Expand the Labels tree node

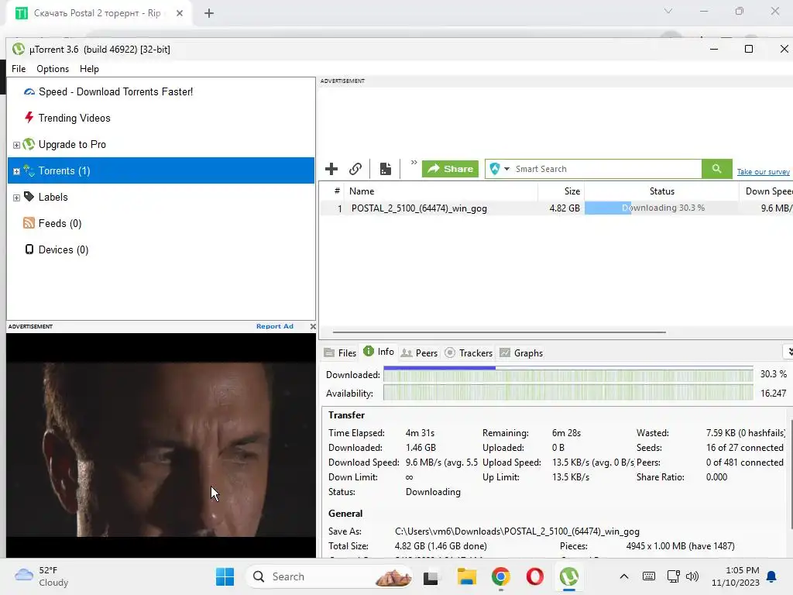click(x=16, y=198)
